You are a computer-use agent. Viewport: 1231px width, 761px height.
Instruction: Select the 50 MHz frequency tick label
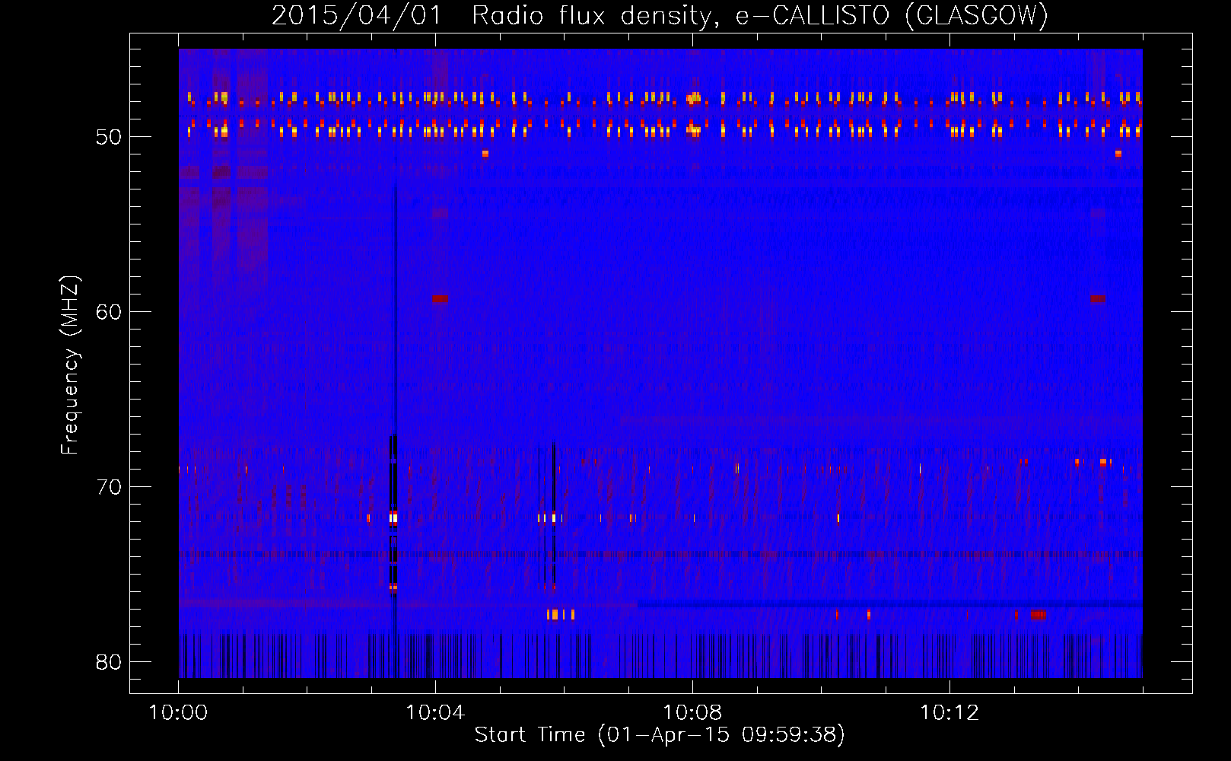click(109, 137)
